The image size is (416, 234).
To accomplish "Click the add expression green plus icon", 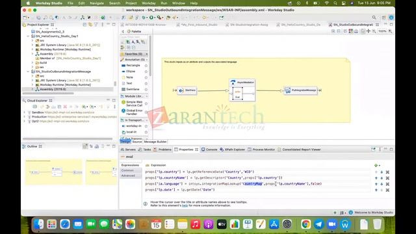I will coord(376,165).
